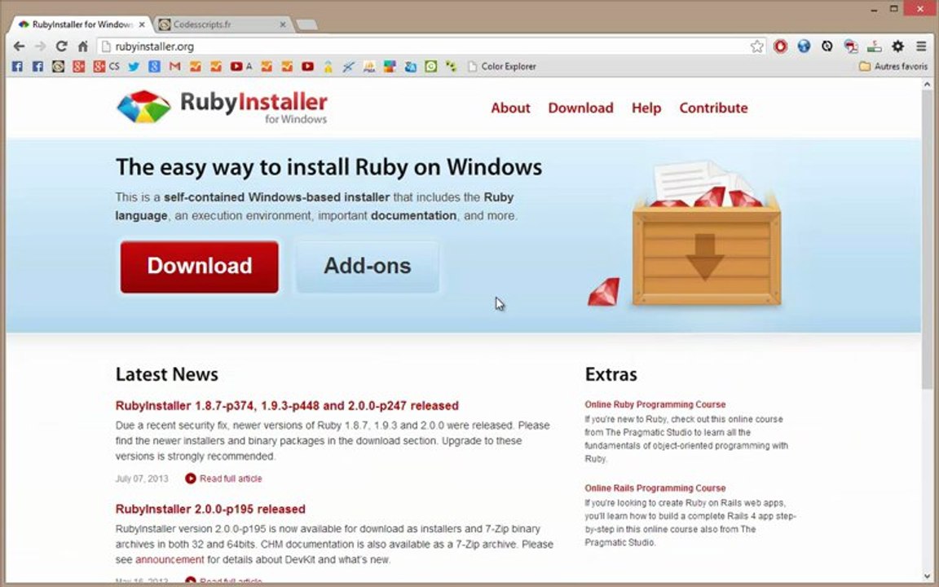Open the browser home page icon
The image size is (939, 587).
coord(82,46)
